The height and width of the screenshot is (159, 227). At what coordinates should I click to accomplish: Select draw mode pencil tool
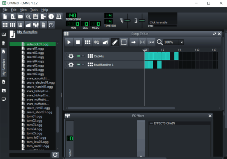coord(115,42)
